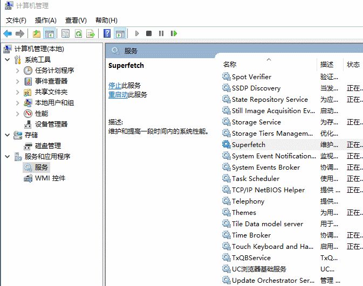
Task: Click the 停止 service link
Action: (115, 86)
